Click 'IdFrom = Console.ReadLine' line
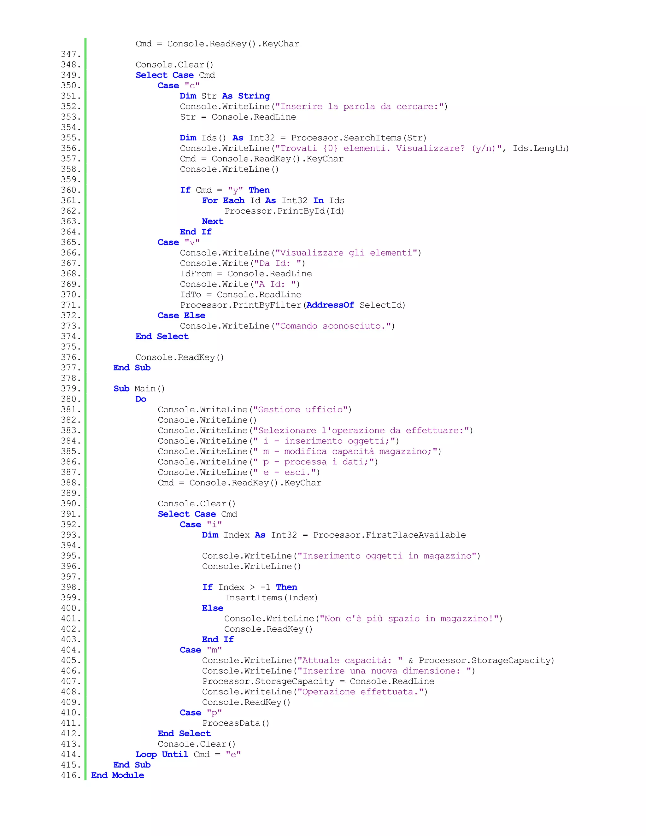 pos(246,274)
